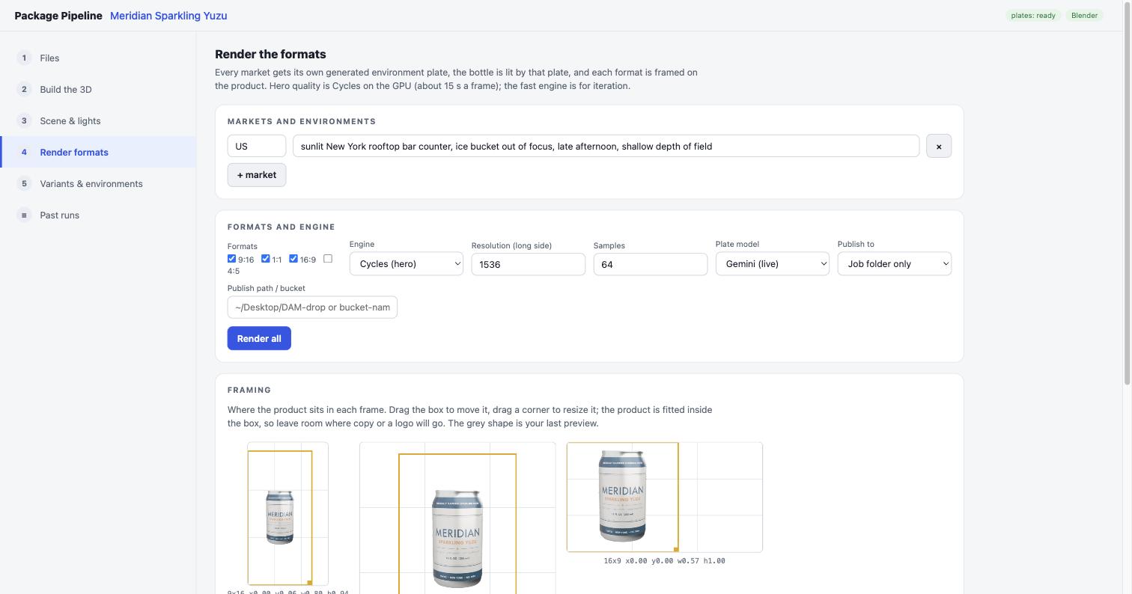Open Past runs

click(x=98, y=215)
